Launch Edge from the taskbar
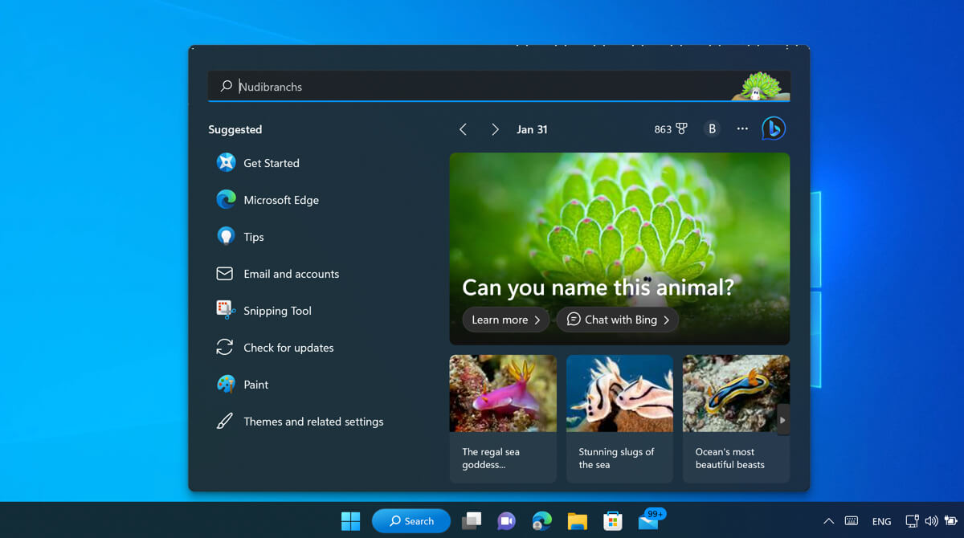Image resolution: width=964 pixels, height=538 pixels. [542, 521]
